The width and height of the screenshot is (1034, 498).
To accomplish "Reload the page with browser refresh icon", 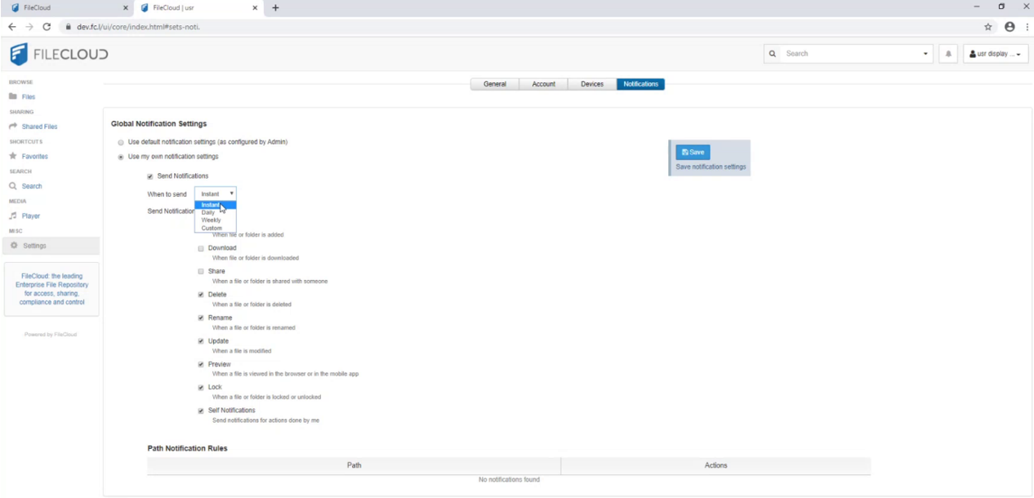I will (x=47, y=27).
